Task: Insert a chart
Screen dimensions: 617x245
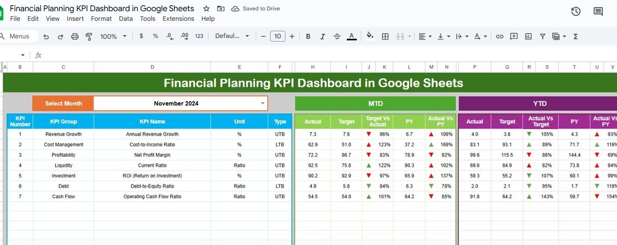Action: point(528,37)
